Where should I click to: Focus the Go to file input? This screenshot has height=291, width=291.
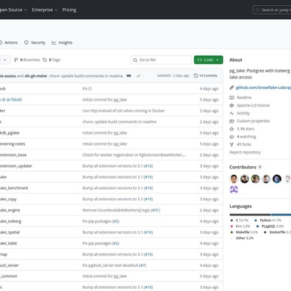pos(161,60)
